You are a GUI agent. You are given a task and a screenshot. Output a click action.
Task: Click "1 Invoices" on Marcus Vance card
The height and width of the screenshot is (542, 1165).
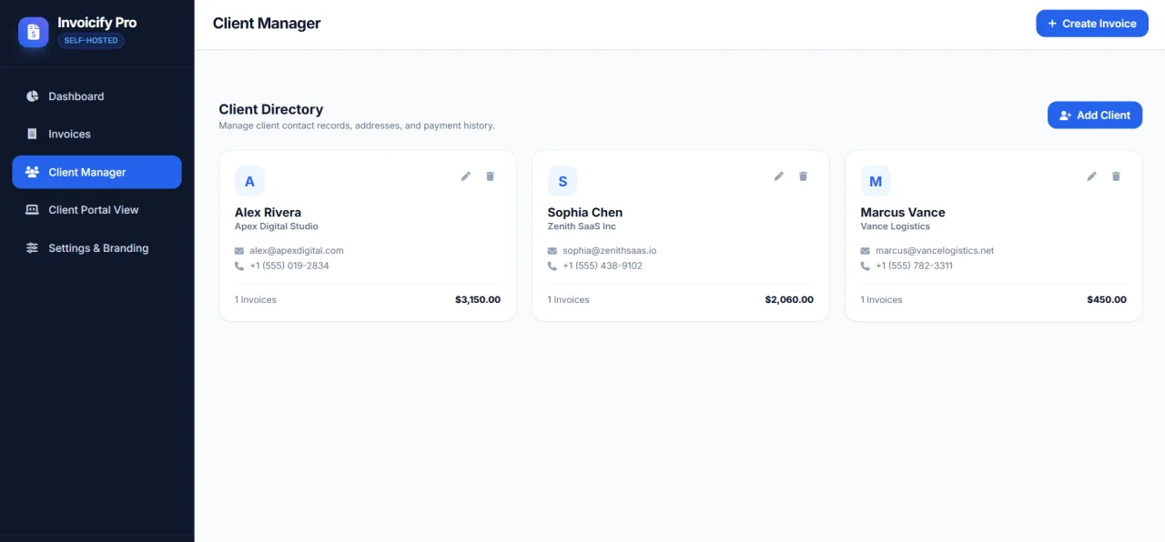(x=882, y=300)
